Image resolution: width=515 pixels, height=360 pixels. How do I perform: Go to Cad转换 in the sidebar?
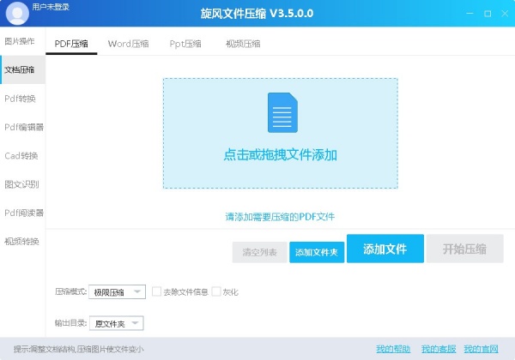(21, 156)
